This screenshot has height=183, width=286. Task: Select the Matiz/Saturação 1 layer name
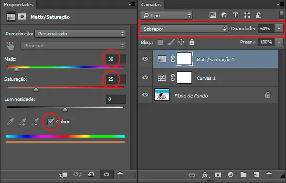tap(215, 59)
